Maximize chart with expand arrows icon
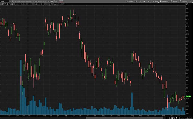The height and width of the screenshot is (119, 193). [187, 4]
